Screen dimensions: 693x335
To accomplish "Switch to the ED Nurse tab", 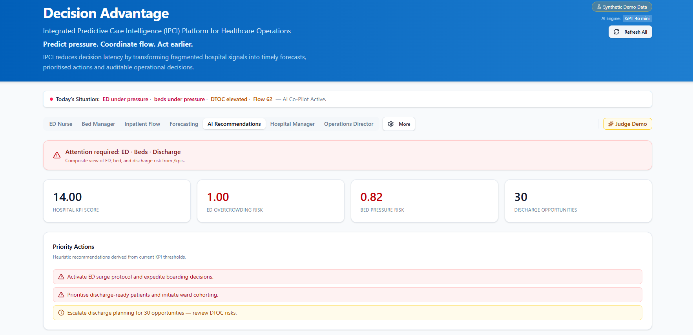I will click(x=61, y=124).
